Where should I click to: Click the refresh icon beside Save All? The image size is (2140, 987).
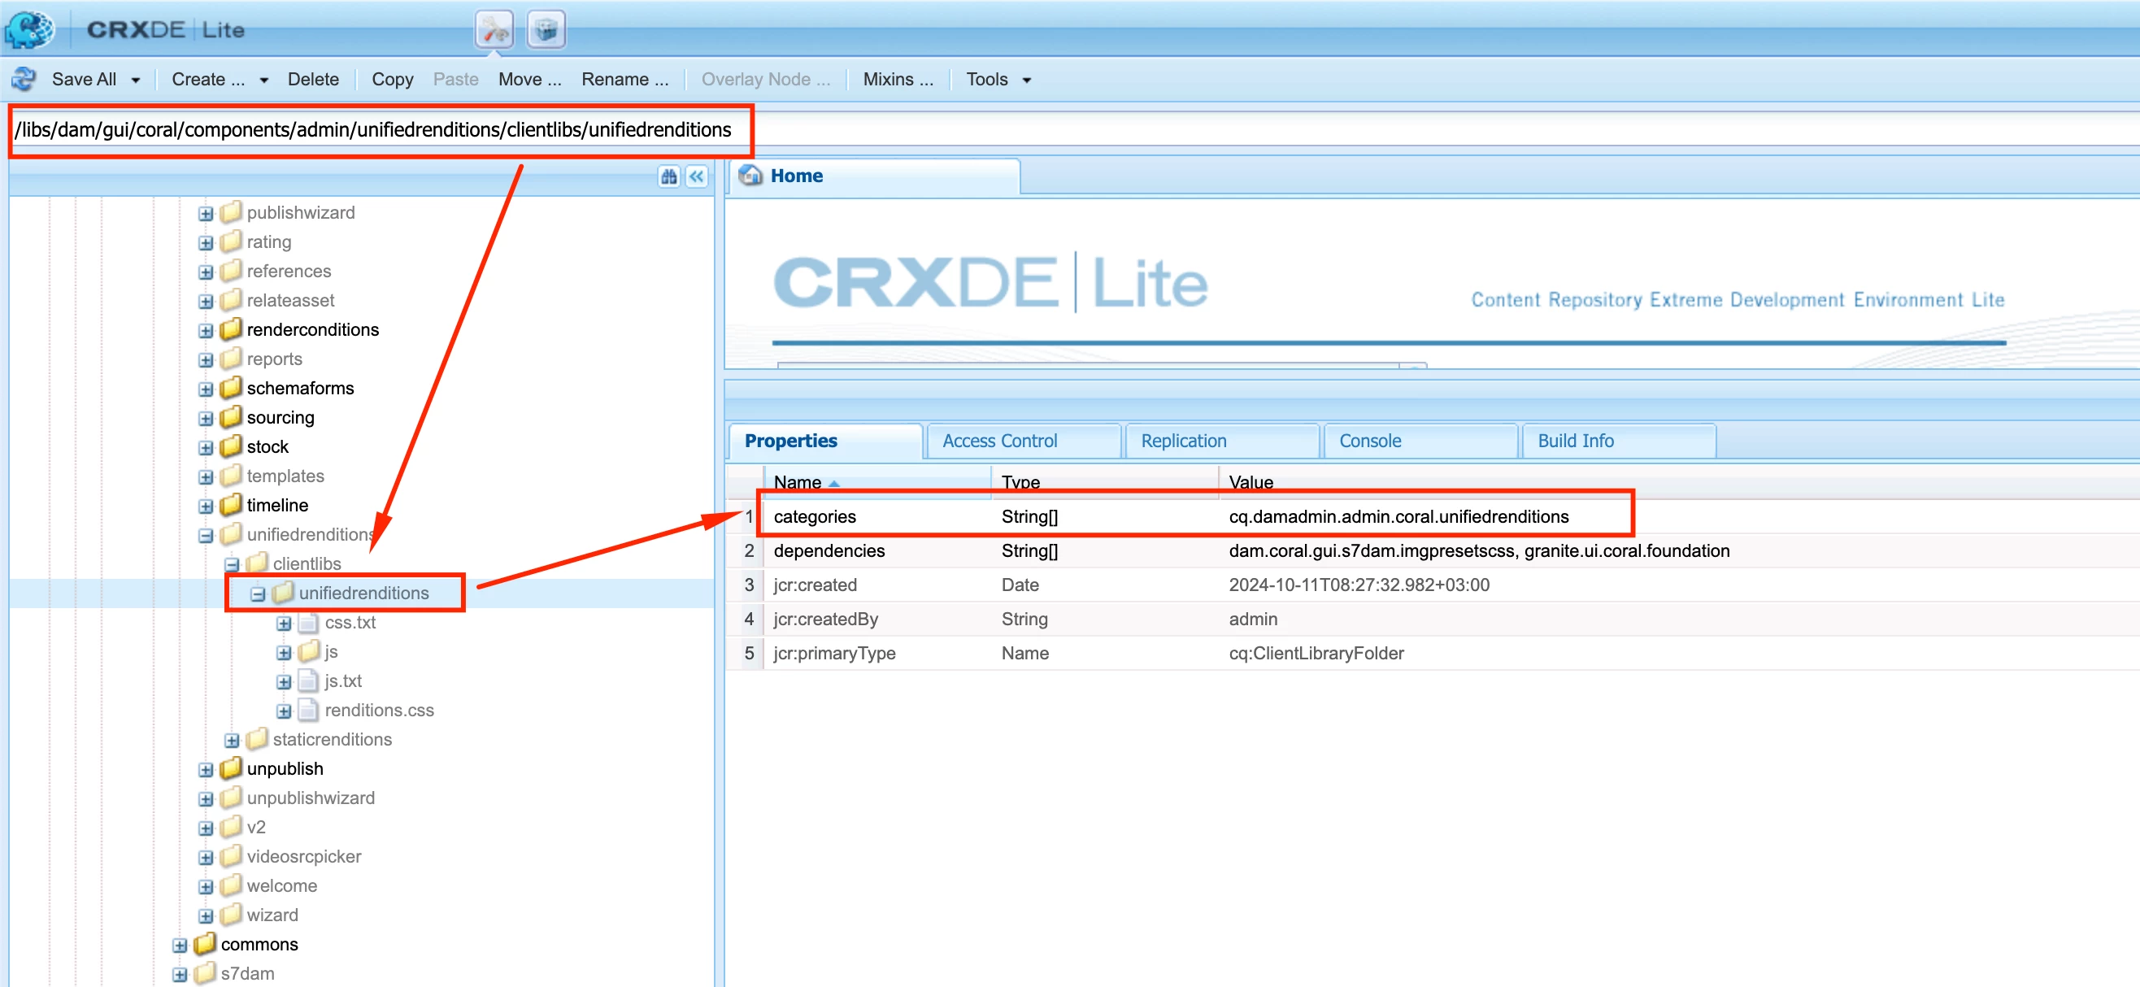[x=24, y=79]
